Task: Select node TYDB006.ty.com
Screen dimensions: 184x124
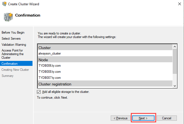Action: (50, 66)
